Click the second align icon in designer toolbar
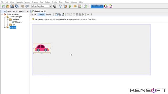The height and width of the screenshot is (94, 168). (x=71, y=14)
